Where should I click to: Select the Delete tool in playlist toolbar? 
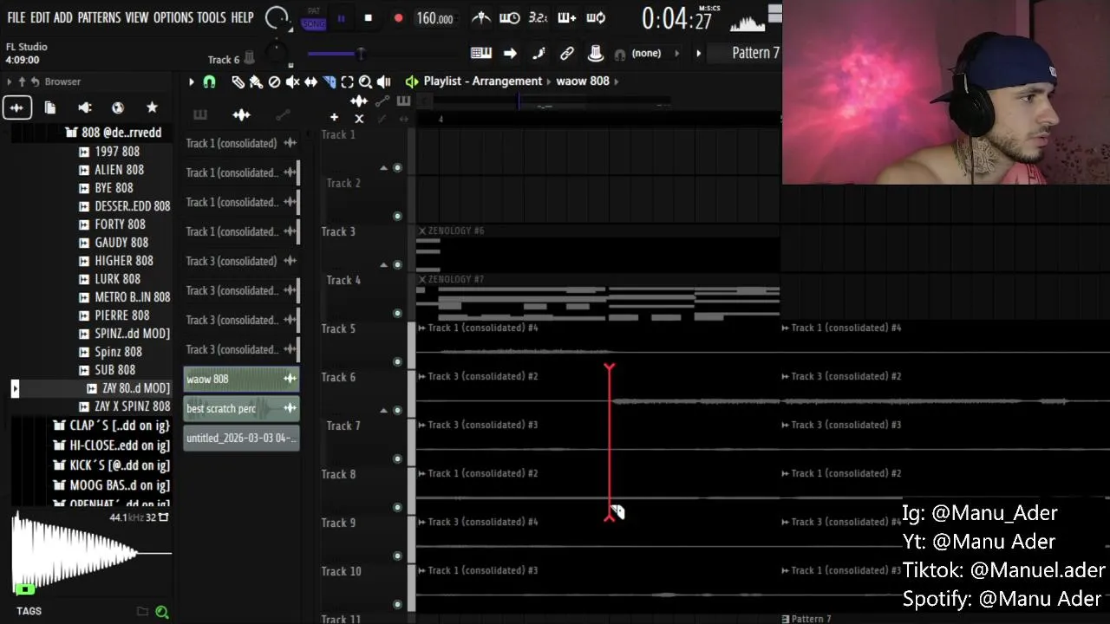(274, 81)
